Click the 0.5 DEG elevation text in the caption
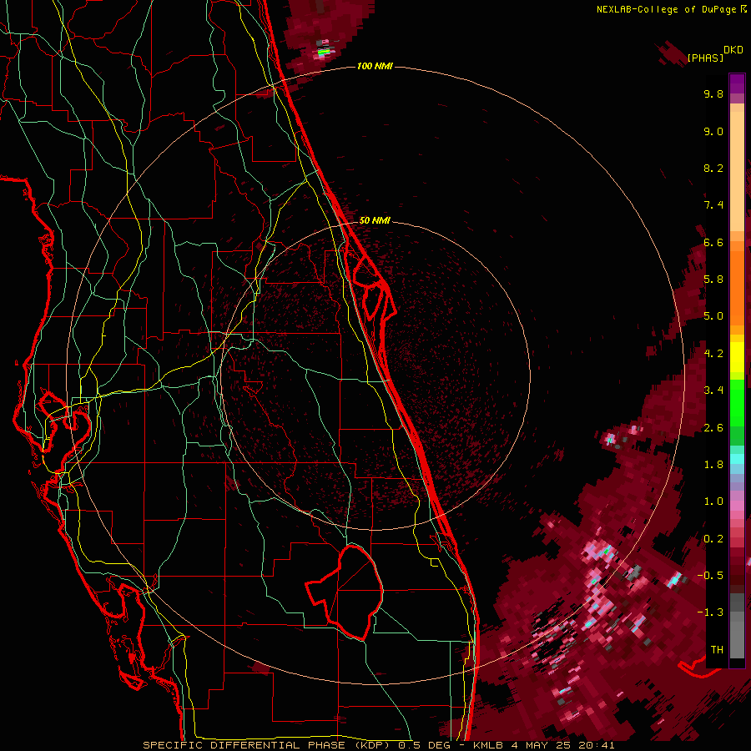Image resolution: width=751 pixels, height=751 pixels. click(425, 745)
